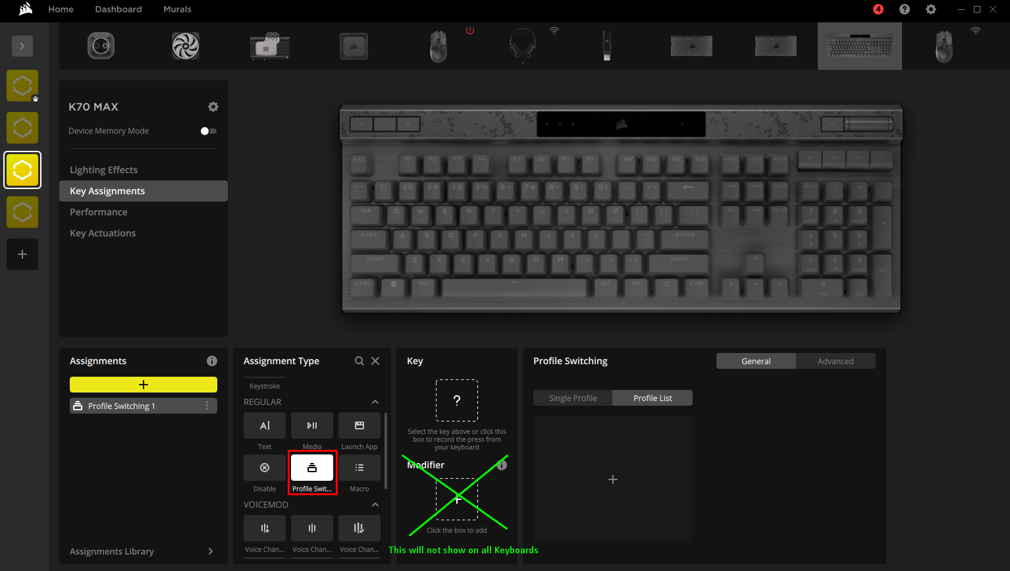Select the Text assignment type icon
This screenshot has height=571, width=1010.
pos(264,425)
